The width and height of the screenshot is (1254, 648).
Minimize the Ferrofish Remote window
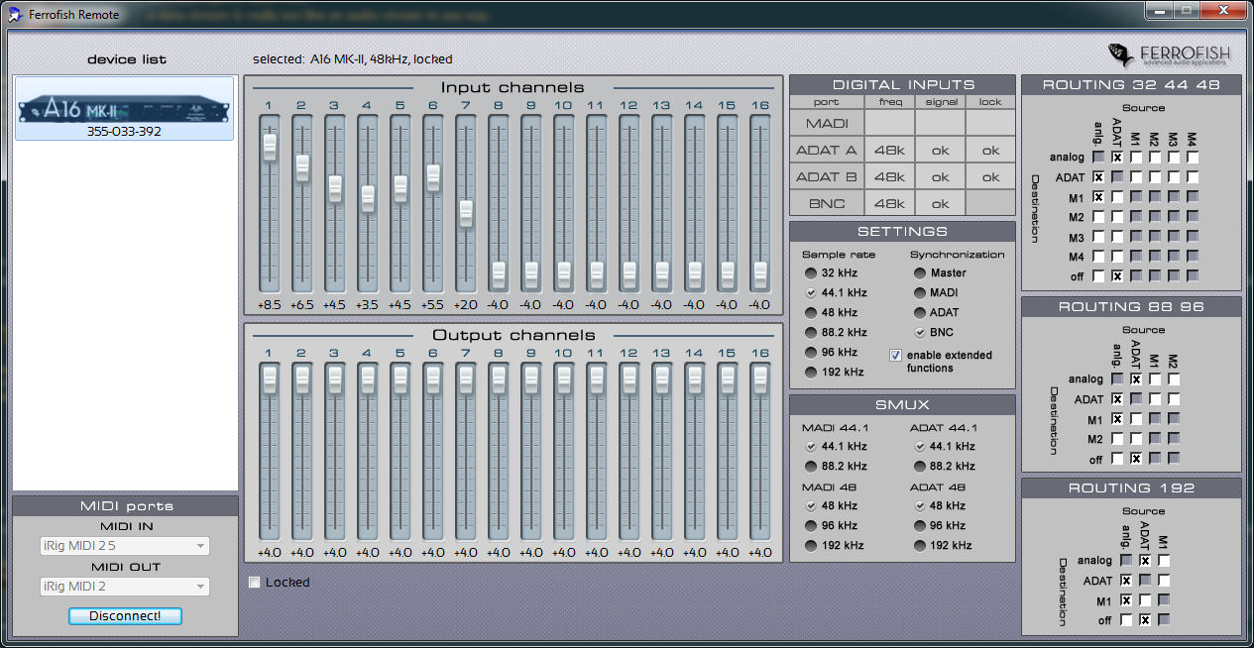1160,10
